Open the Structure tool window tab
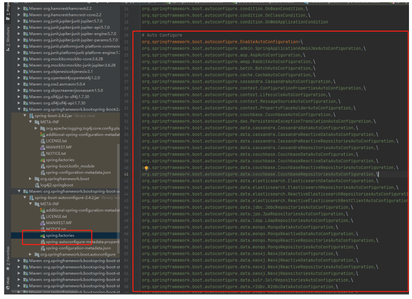412x299 pixels. (x=8, y=39)
